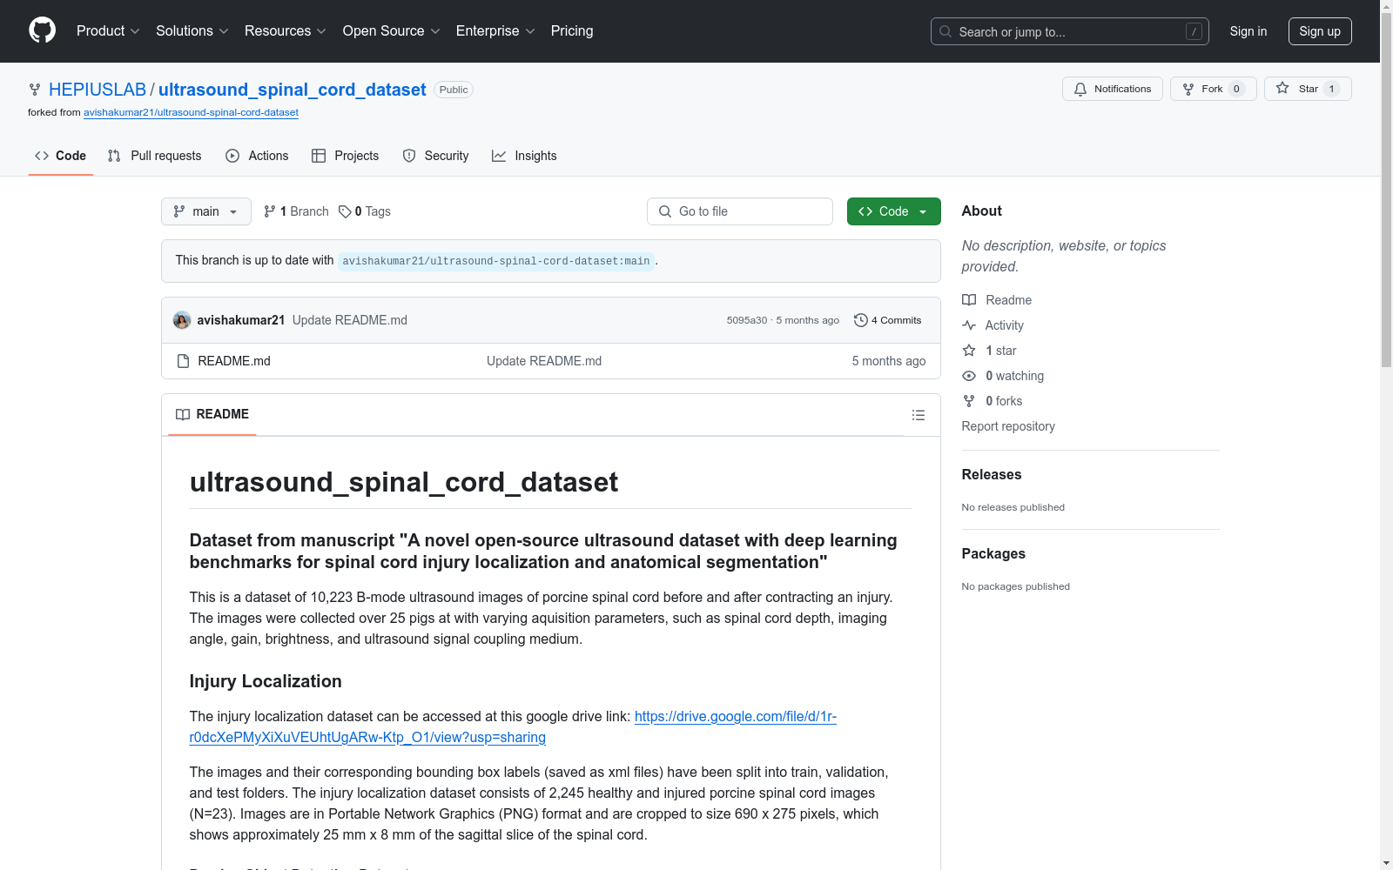Open upstream avishakumar21 main branch link

496,261
